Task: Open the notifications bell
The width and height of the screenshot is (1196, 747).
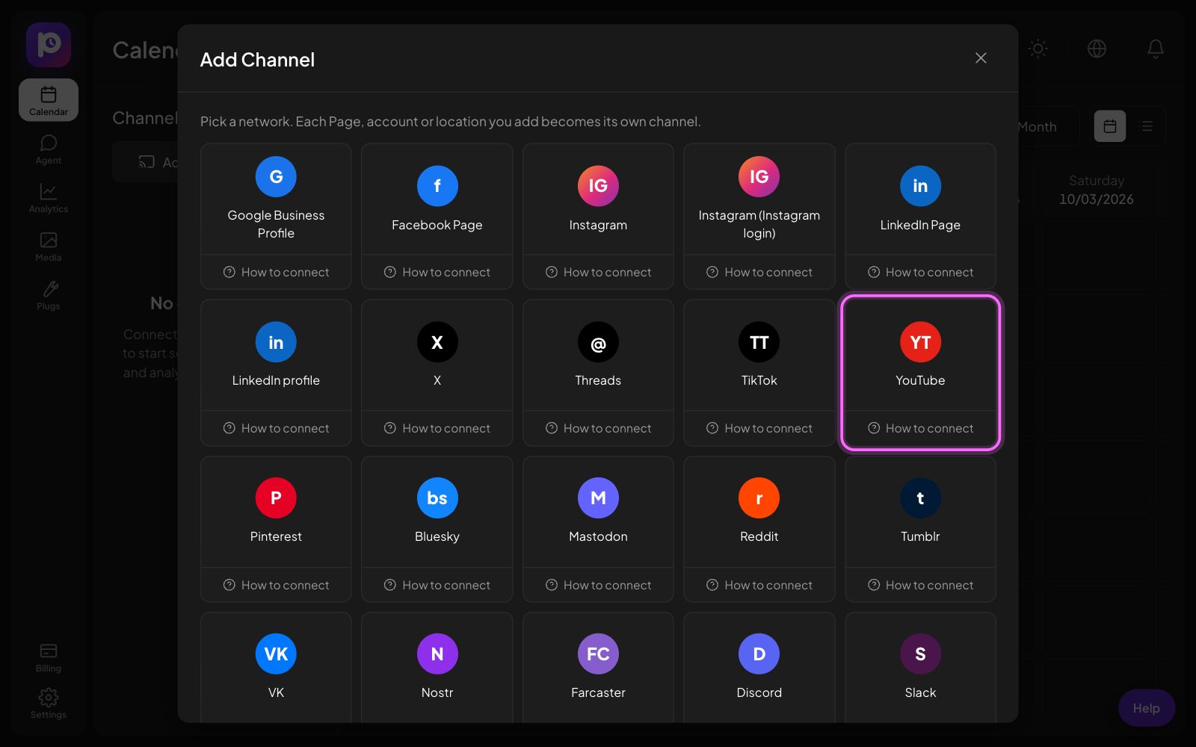Action: [1156, 49]
